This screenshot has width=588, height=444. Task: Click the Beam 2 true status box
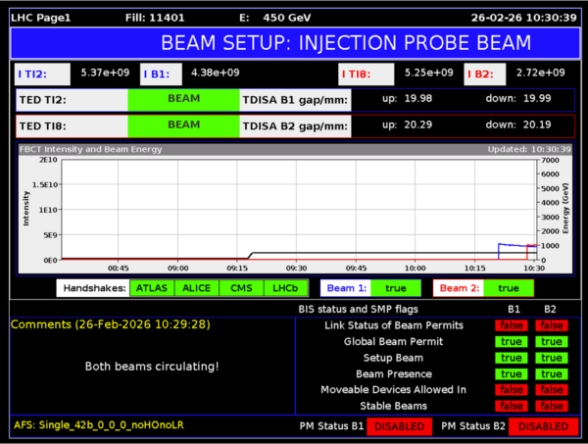click(508, 288)
